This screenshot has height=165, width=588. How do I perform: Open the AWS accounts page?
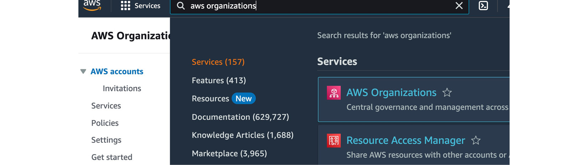[117, 71]
